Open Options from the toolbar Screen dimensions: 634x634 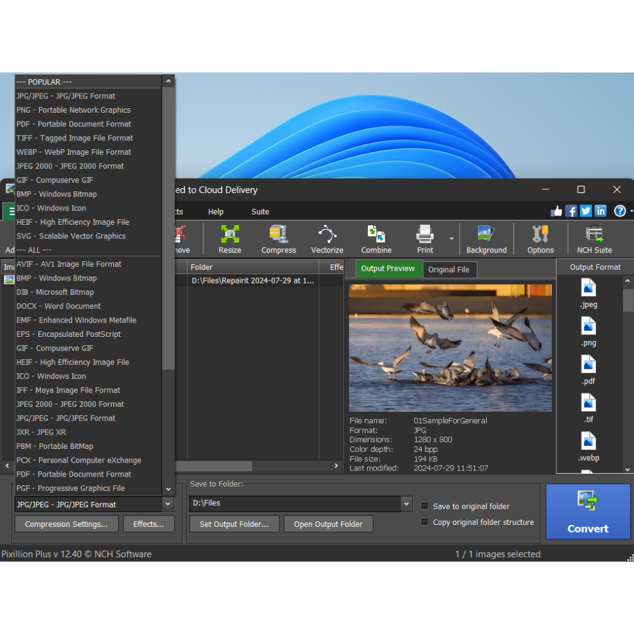pyautogui.click(x=541, y=239)
